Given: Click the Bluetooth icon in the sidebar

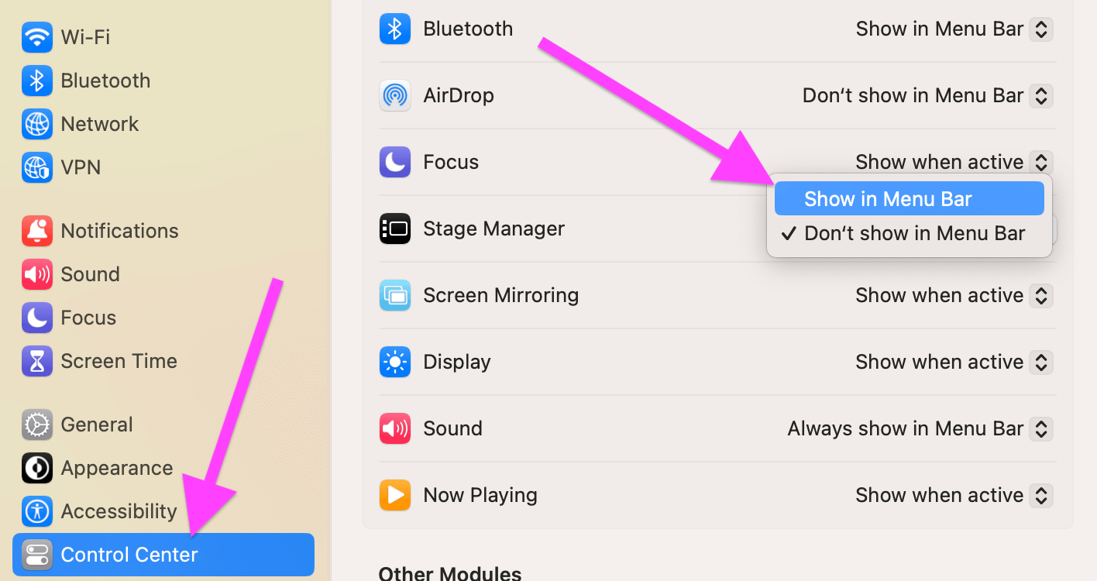Looking at the screenshot, I should [x=36, y=80].
